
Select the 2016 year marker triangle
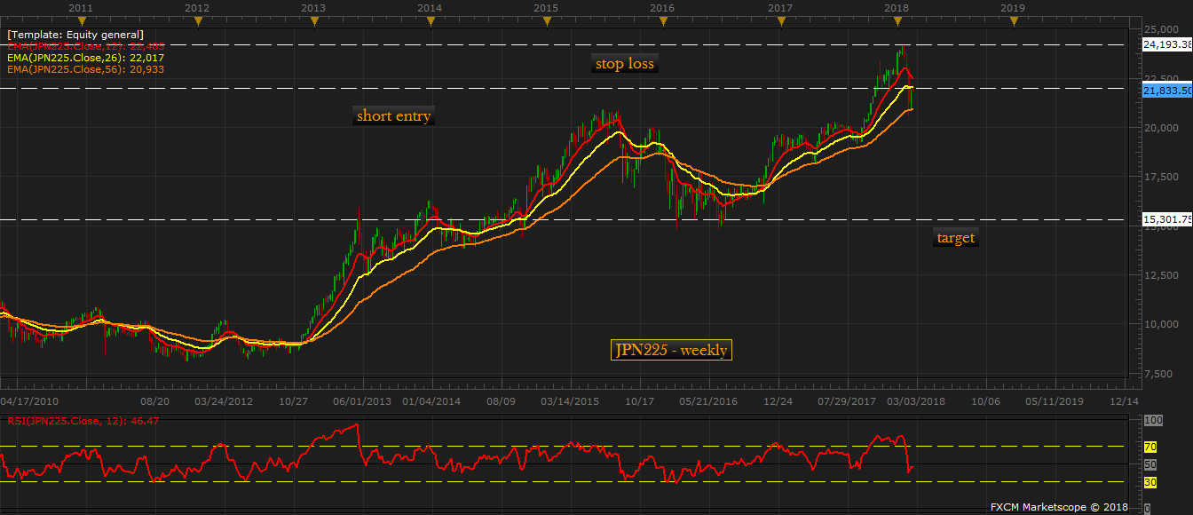[x=662, y=20]
